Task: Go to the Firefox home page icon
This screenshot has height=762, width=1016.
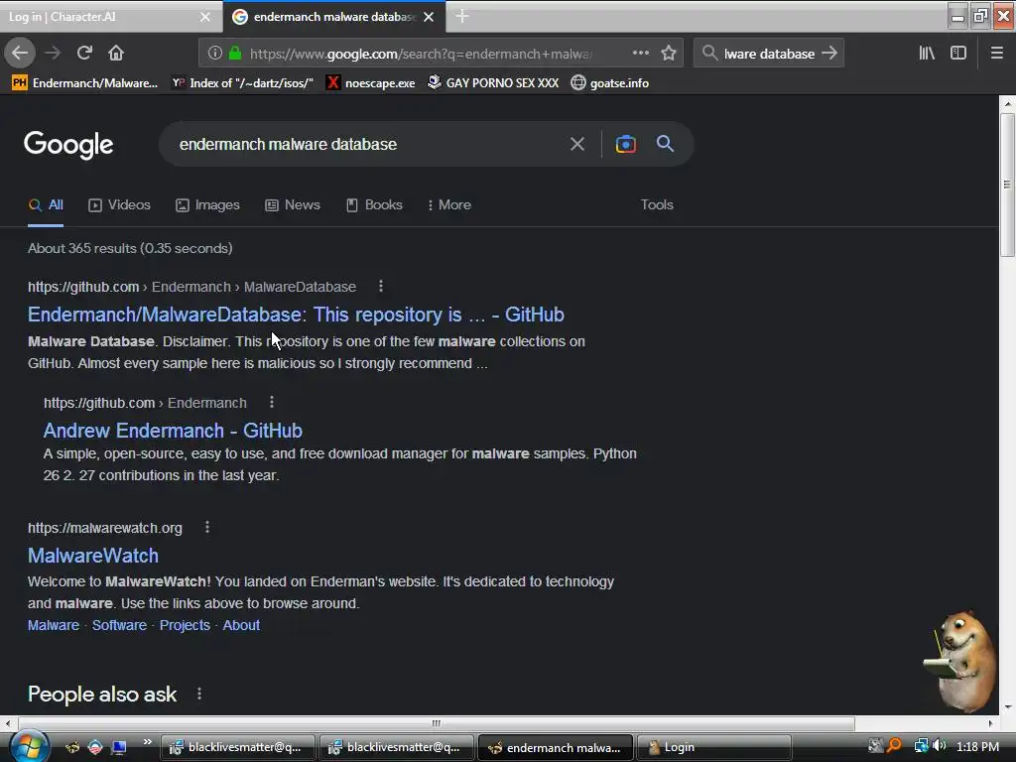Action: (116, 54)
